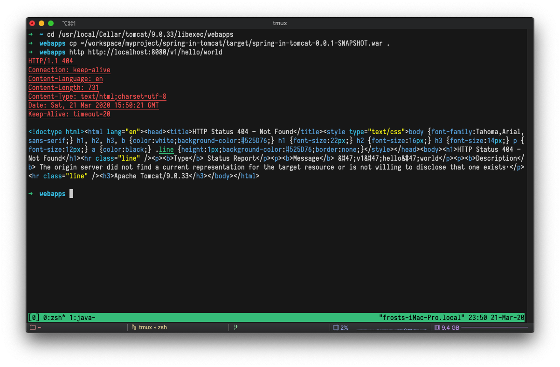
Task: Click the Keep-Alive: timeout=20 header
Action: coord(69,114)
